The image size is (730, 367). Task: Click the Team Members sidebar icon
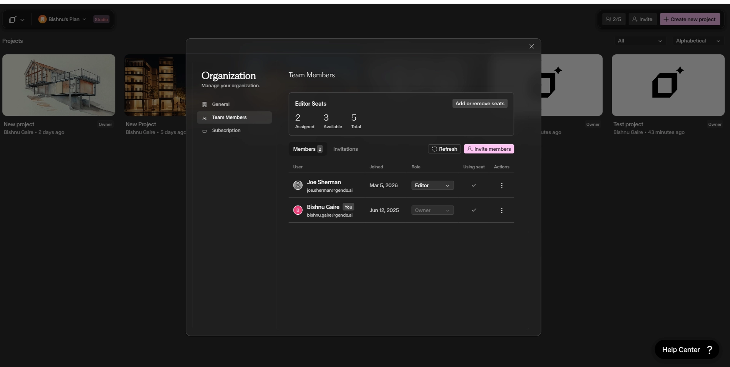click(x=205, y=117)
